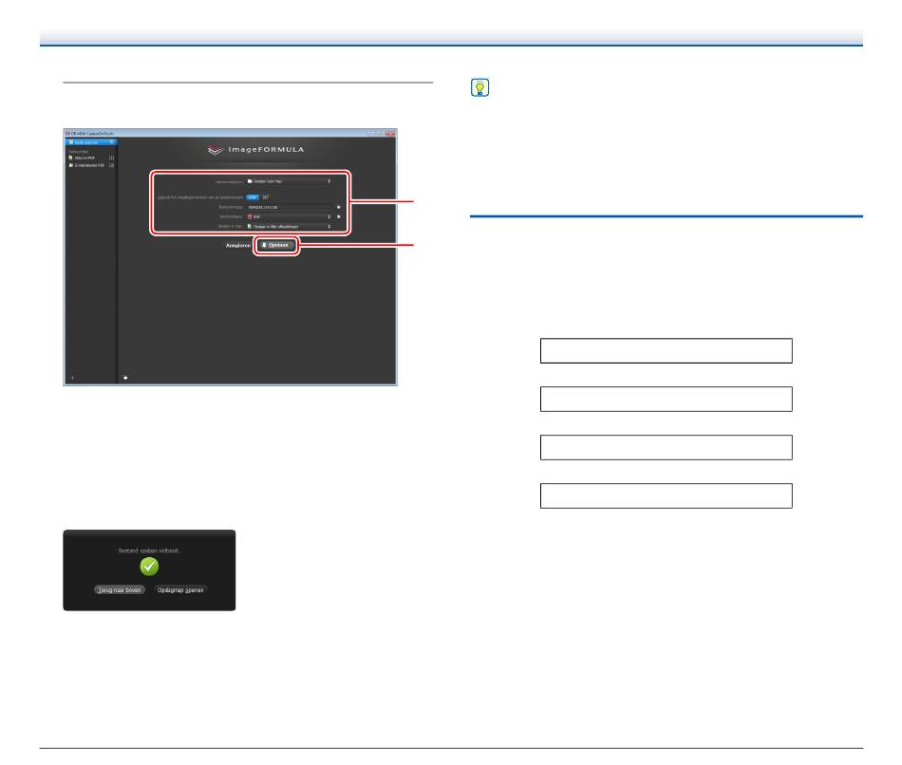
Task: Switch the toggle to UIT
Action: pyautogui.click(x=265, y=197)
